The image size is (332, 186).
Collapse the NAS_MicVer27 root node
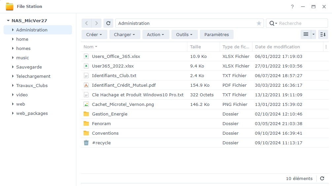[x=8, y=21]
